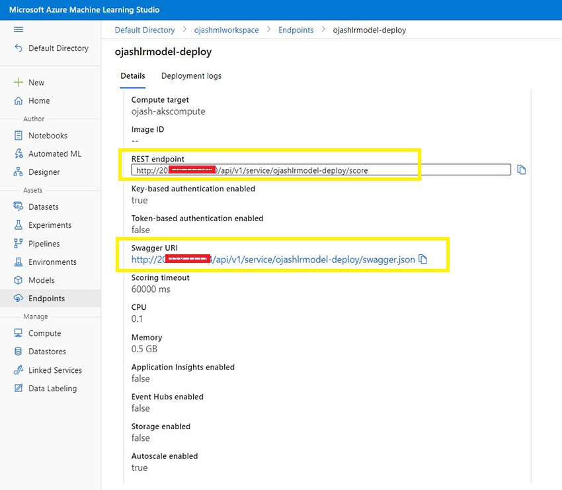Click ojashmlworkspace breadcrumb link
Image resolution: width=562 pixels, height=490 pixels.
227,30
